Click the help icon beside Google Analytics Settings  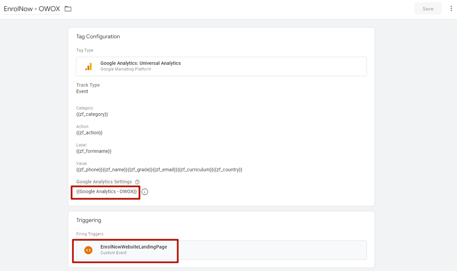tap(137, 182)
